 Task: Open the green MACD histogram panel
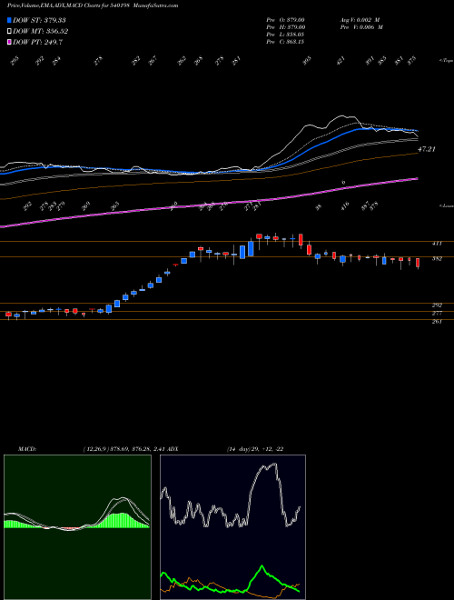pos(77,527)
